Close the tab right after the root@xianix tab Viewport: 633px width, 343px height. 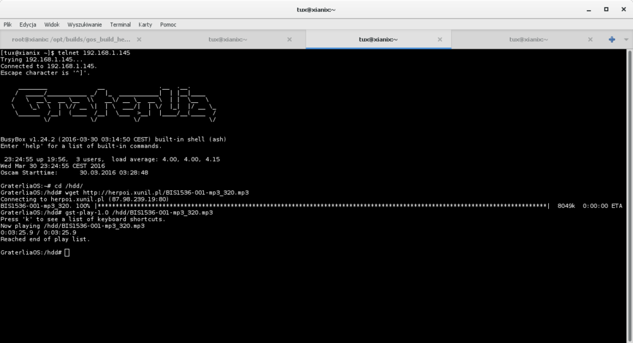tap(289, 39)
